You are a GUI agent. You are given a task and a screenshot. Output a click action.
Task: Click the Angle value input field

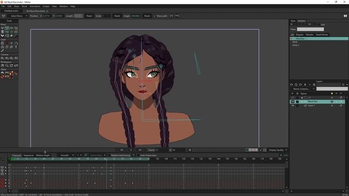pos(135,16)
